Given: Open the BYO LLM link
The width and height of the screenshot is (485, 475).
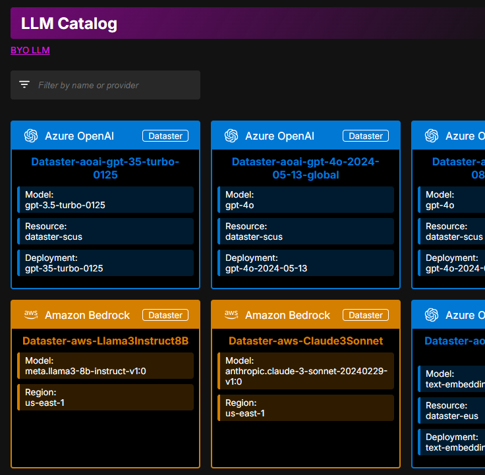Looking at the screenshot, I should click(30, 50).
